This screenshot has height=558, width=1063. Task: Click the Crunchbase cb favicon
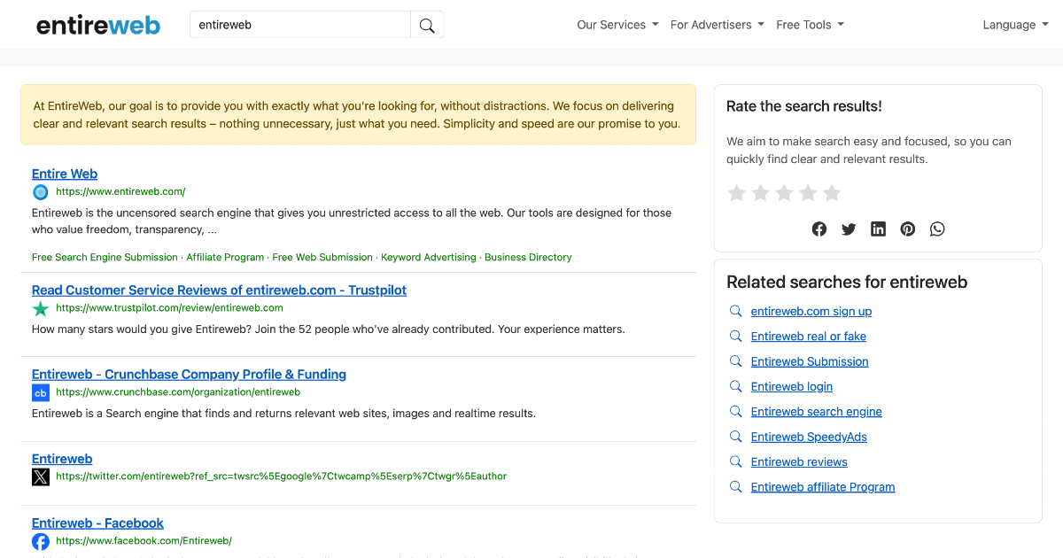click(40, 392)
